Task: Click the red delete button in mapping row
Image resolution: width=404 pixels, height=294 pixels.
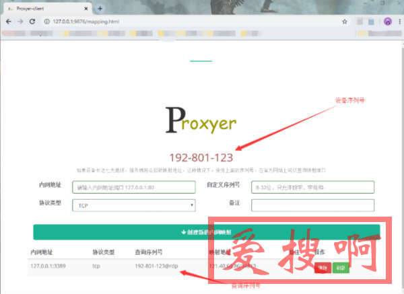Action: (323, 268)
